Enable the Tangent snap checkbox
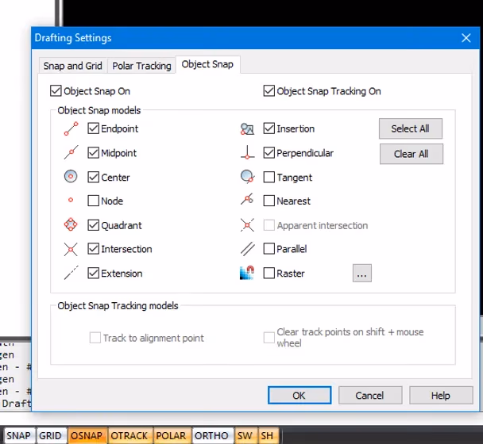The width and height of the screenshot is (483, 444). 269,177
